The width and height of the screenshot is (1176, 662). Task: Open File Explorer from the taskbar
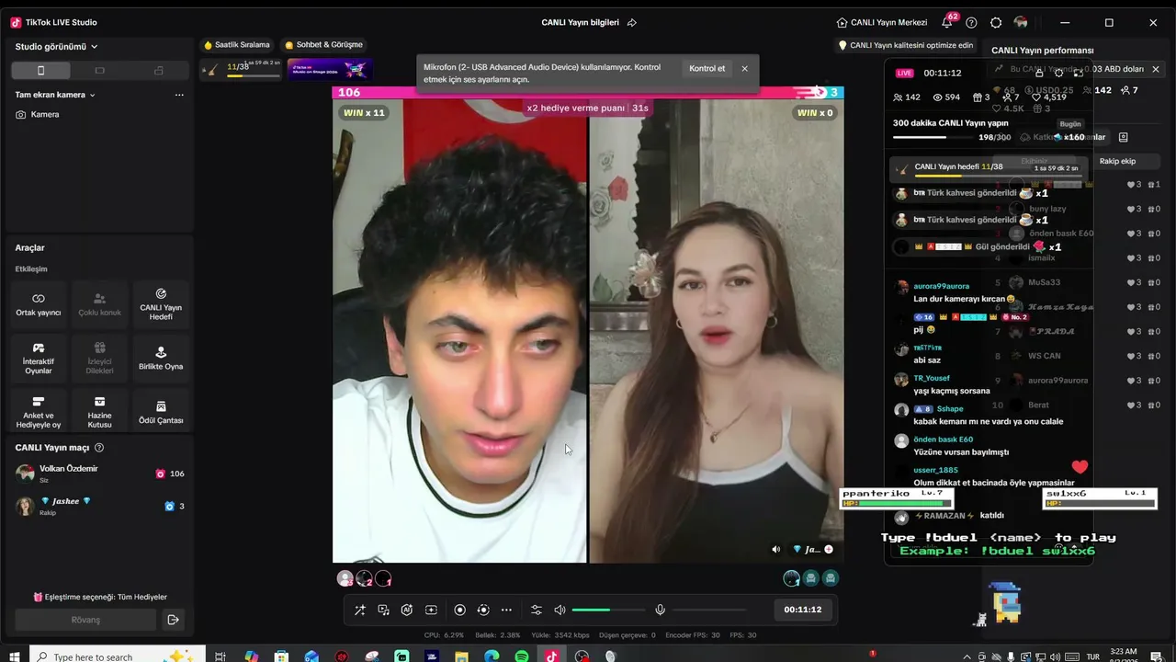coord(462,656)
